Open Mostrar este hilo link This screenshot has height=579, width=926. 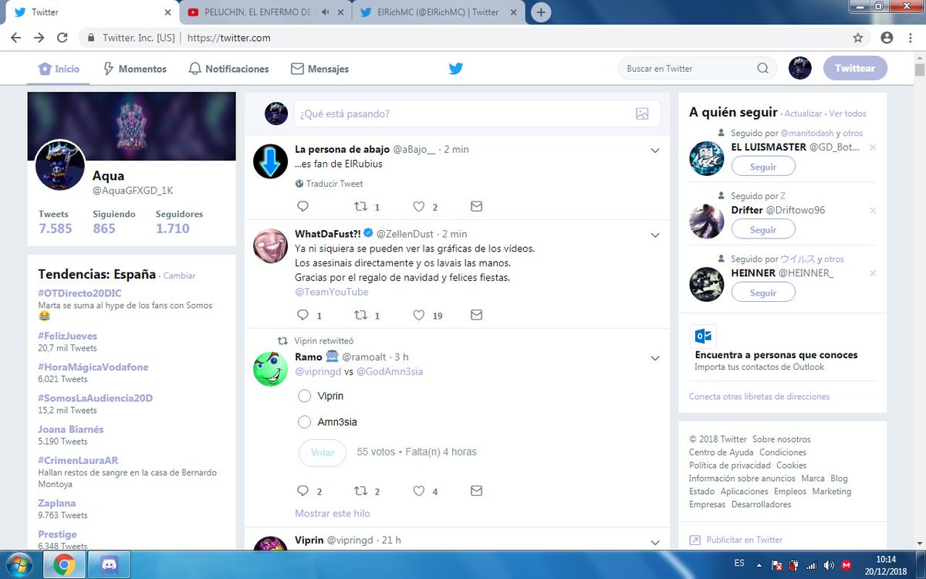tap(333, 513)
